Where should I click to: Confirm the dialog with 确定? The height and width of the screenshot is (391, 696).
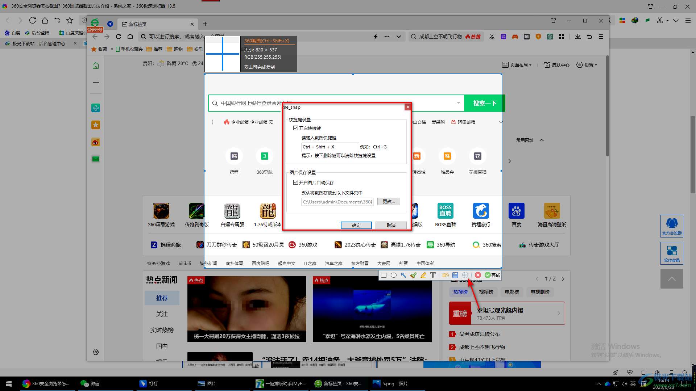[x=356, y=225]
